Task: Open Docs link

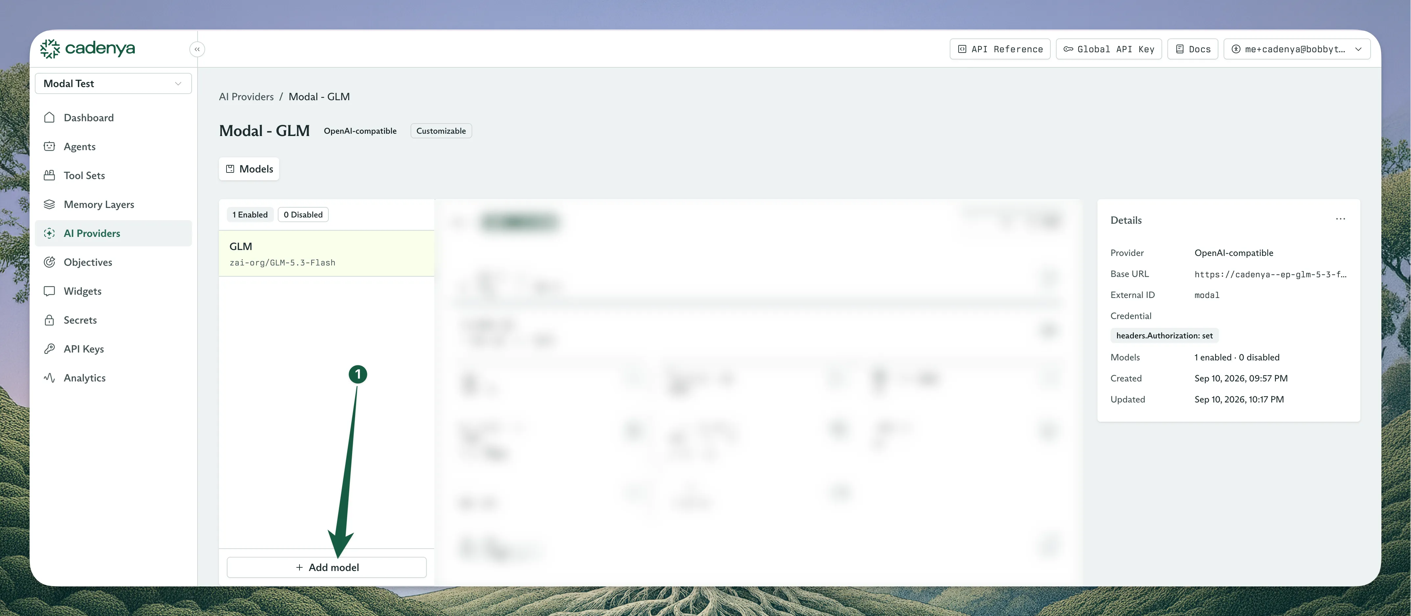Action: (x=1192, y=49)
